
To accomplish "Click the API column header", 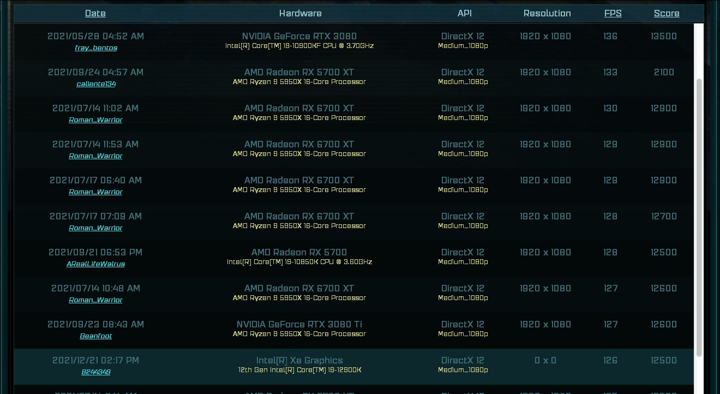I will (465, 13).
